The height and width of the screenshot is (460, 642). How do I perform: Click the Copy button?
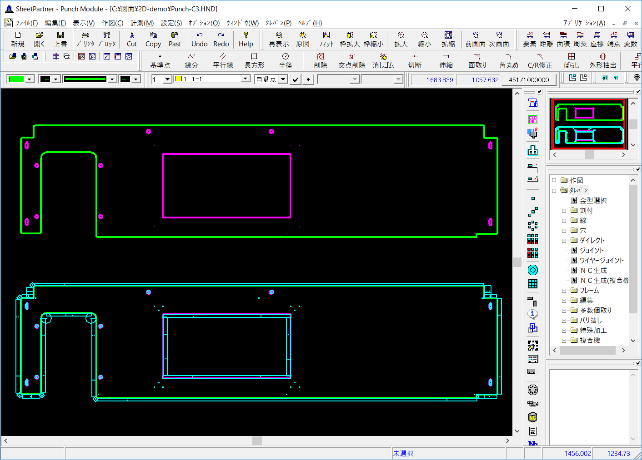(153, 40)
